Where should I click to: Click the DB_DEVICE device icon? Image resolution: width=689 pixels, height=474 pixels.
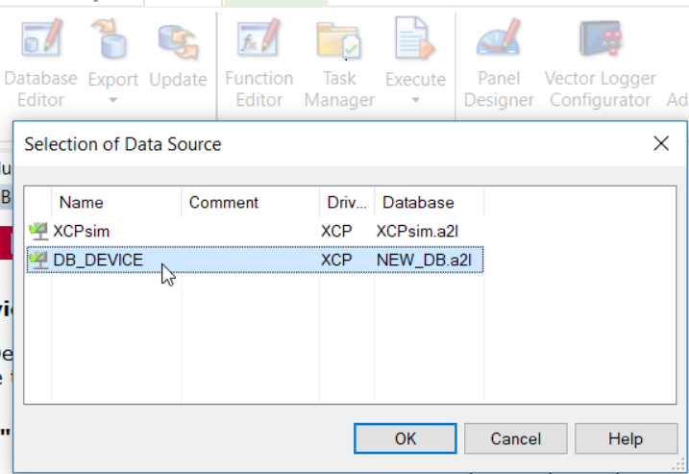(x=38, y=261)
